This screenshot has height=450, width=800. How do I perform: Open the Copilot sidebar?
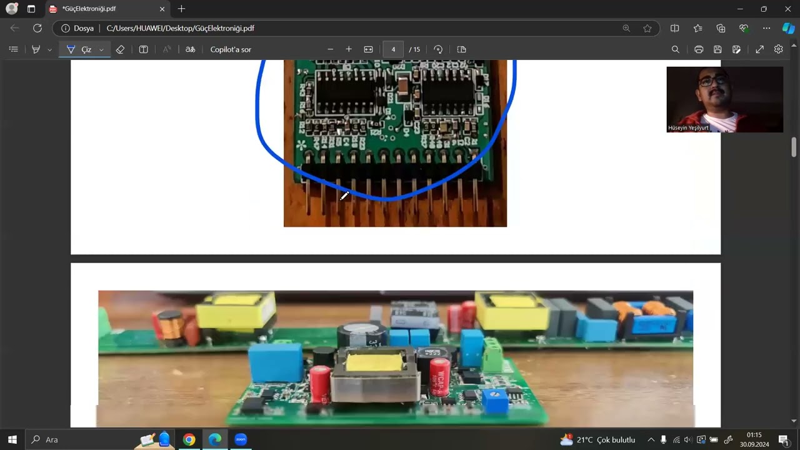tap(789, 28)
